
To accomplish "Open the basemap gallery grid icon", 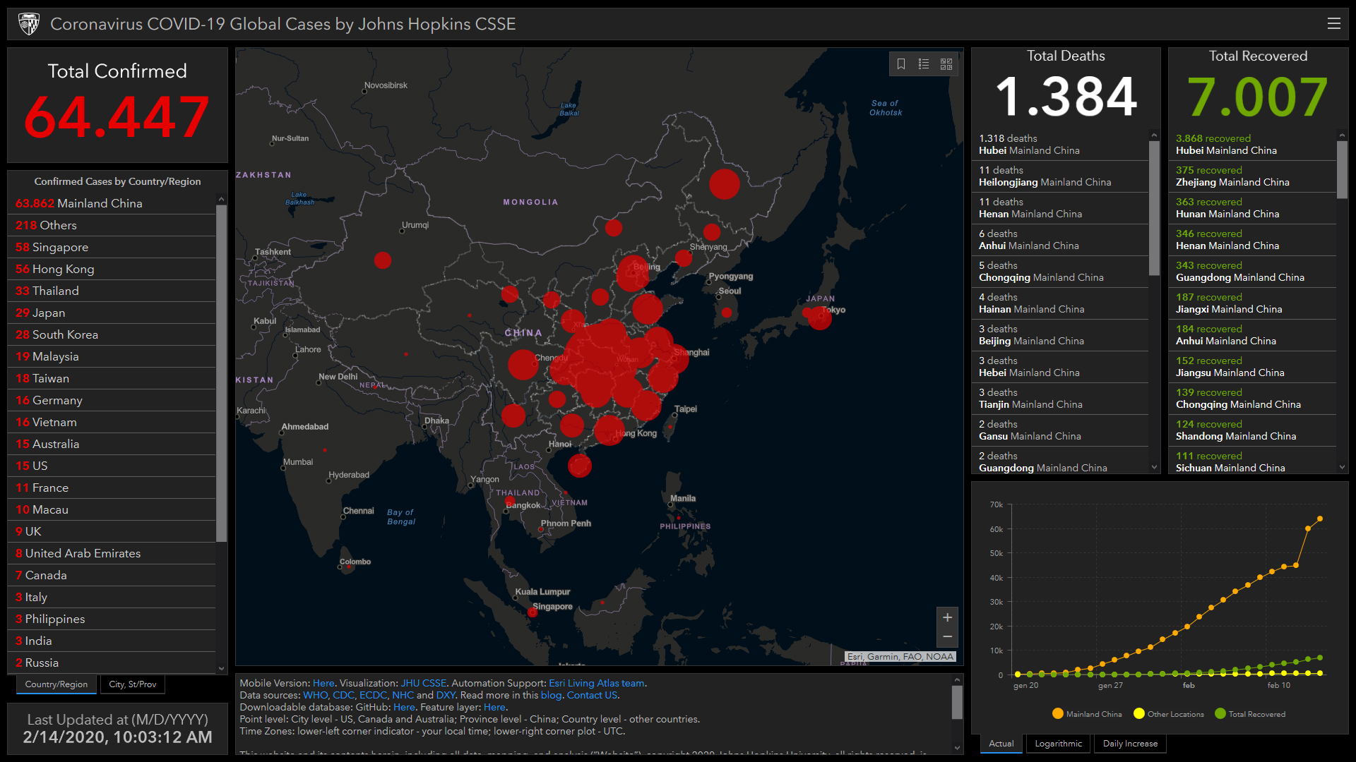I will tap(946, 64).
